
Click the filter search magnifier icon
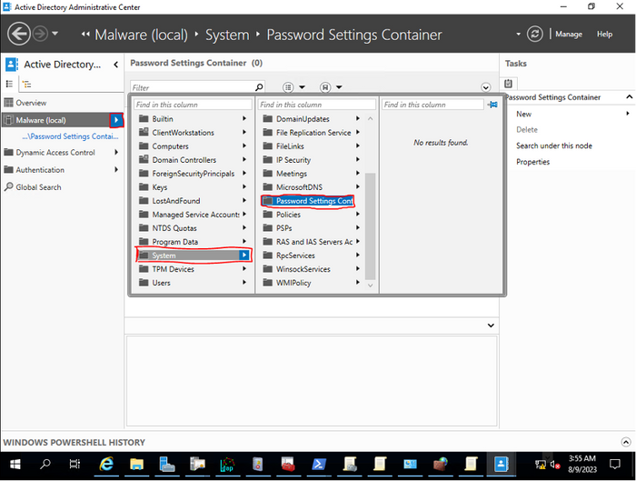pyautogui.click(x=259, y=87)
